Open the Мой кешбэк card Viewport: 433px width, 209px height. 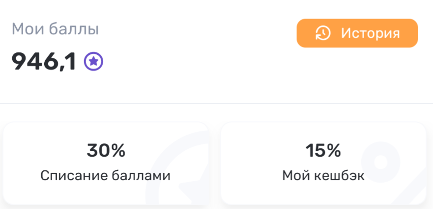[324, 163]
